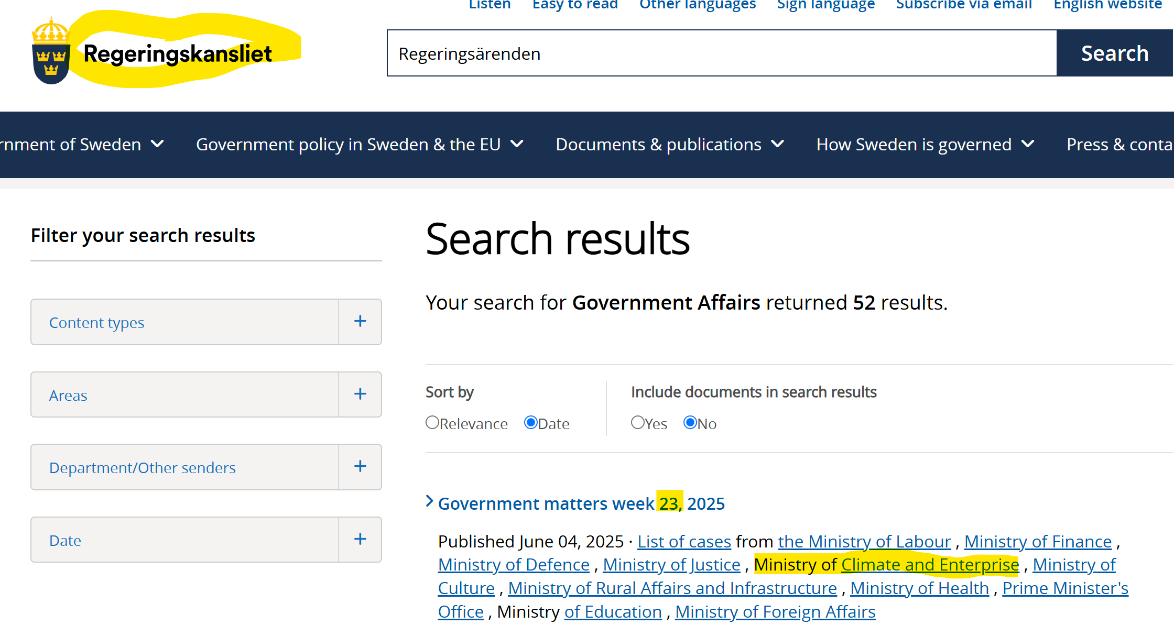The width and height of the screenshot is (1174, 636).
Task: Open the Press & contact menu
Action: pyautogui.click(x=1119, y=145)
